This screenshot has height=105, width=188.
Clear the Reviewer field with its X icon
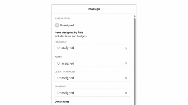pos(126,93)
